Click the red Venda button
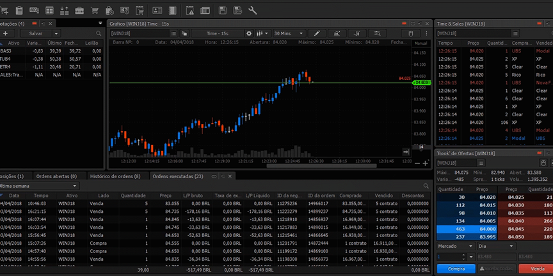 pyautogui.click(x=537, y=268)
